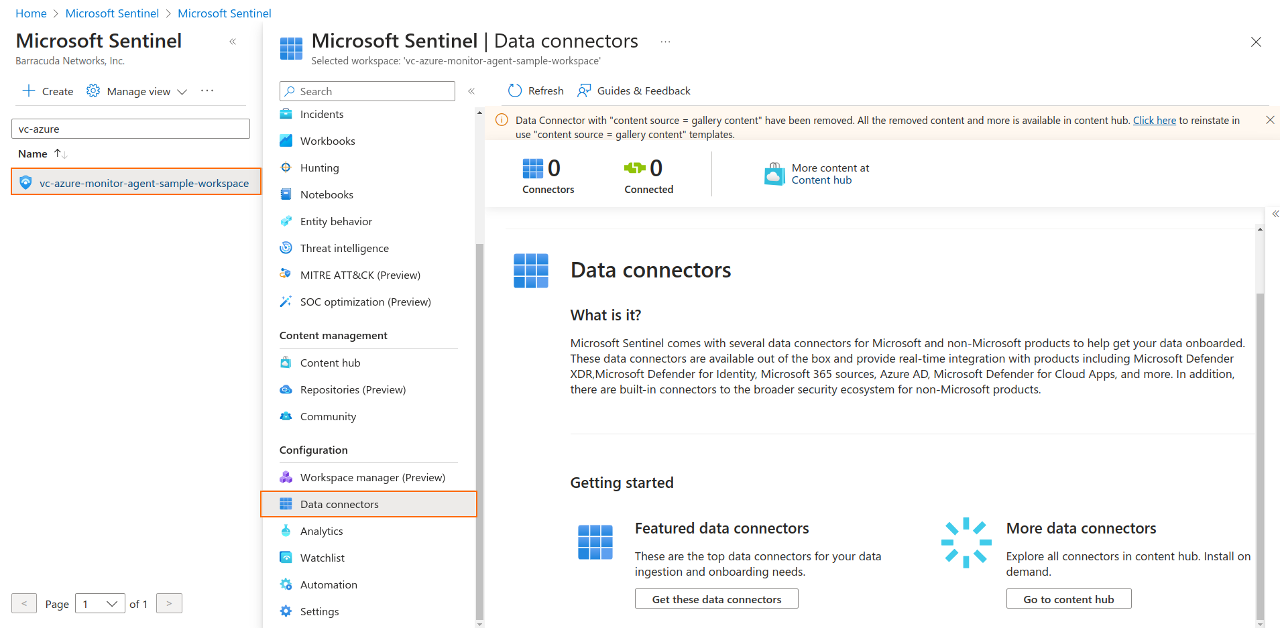1280x628 pixels.
Task: Click the sort arrows next to Name
Action: pos(61,153)
